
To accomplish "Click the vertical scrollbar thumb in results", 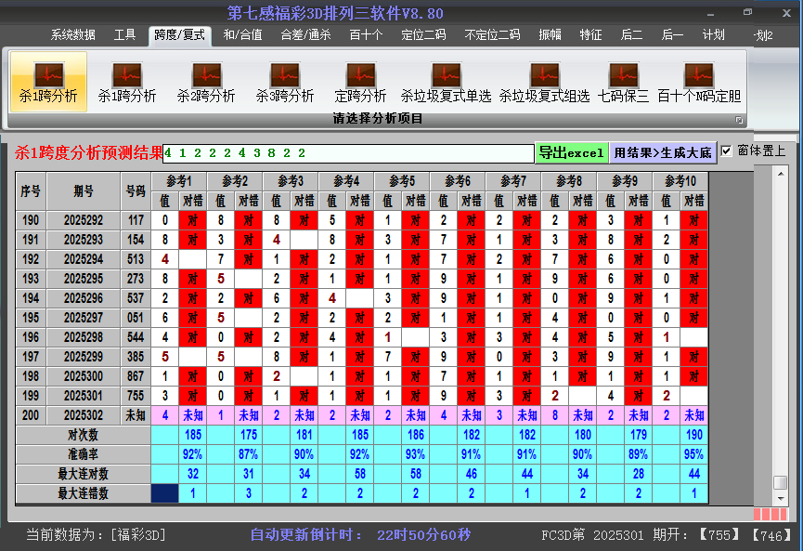I will pyautogui.click(x=780, y=482).
